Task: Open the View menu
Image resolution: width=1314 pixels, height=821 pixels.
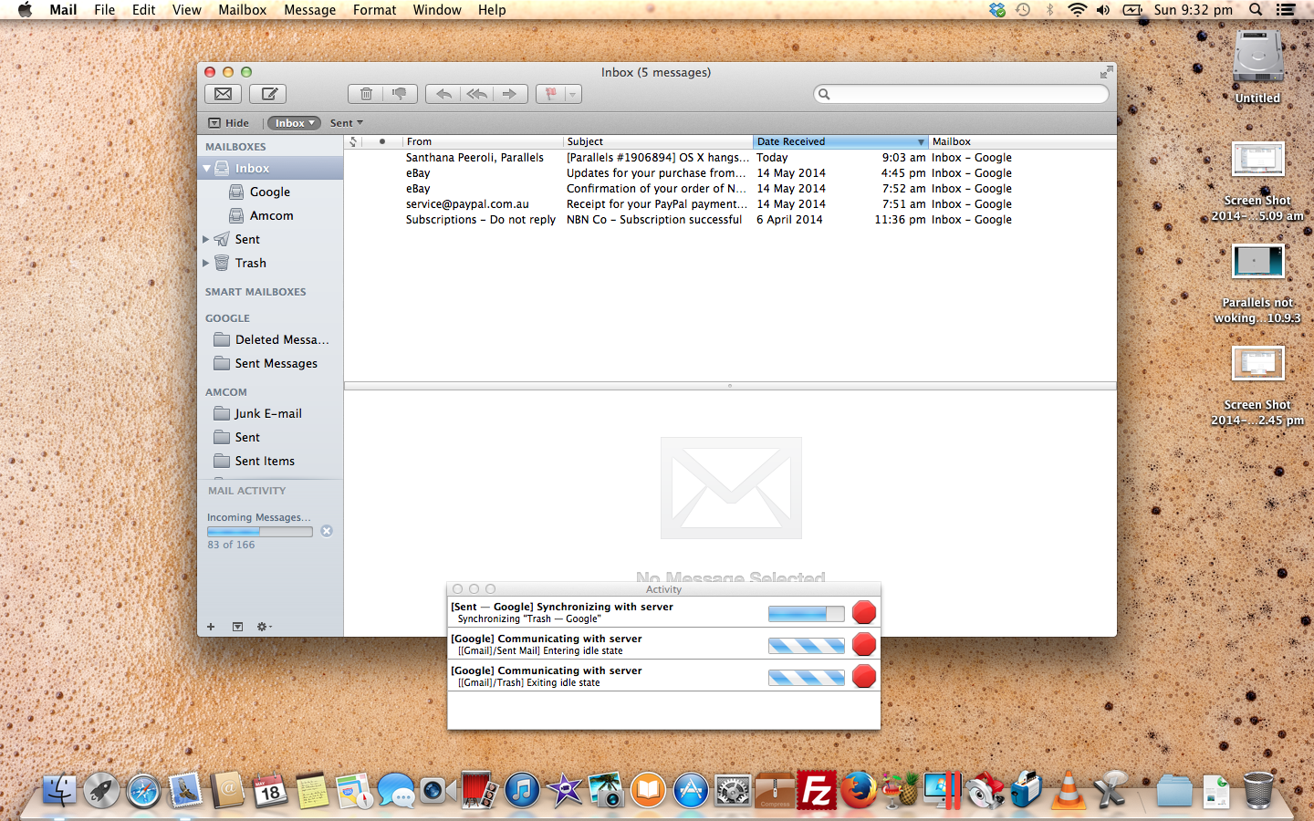Action: (186, 10)
